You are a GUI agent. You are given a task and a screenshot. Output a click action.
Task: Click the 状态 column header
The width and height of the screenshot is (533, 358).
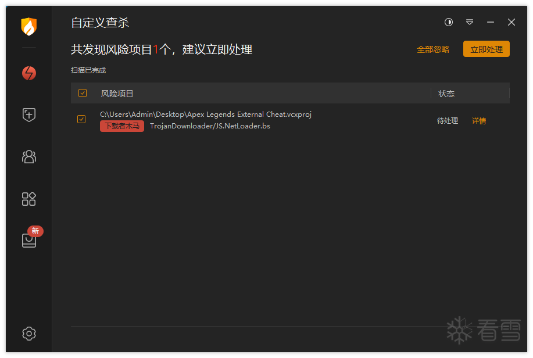446,94
